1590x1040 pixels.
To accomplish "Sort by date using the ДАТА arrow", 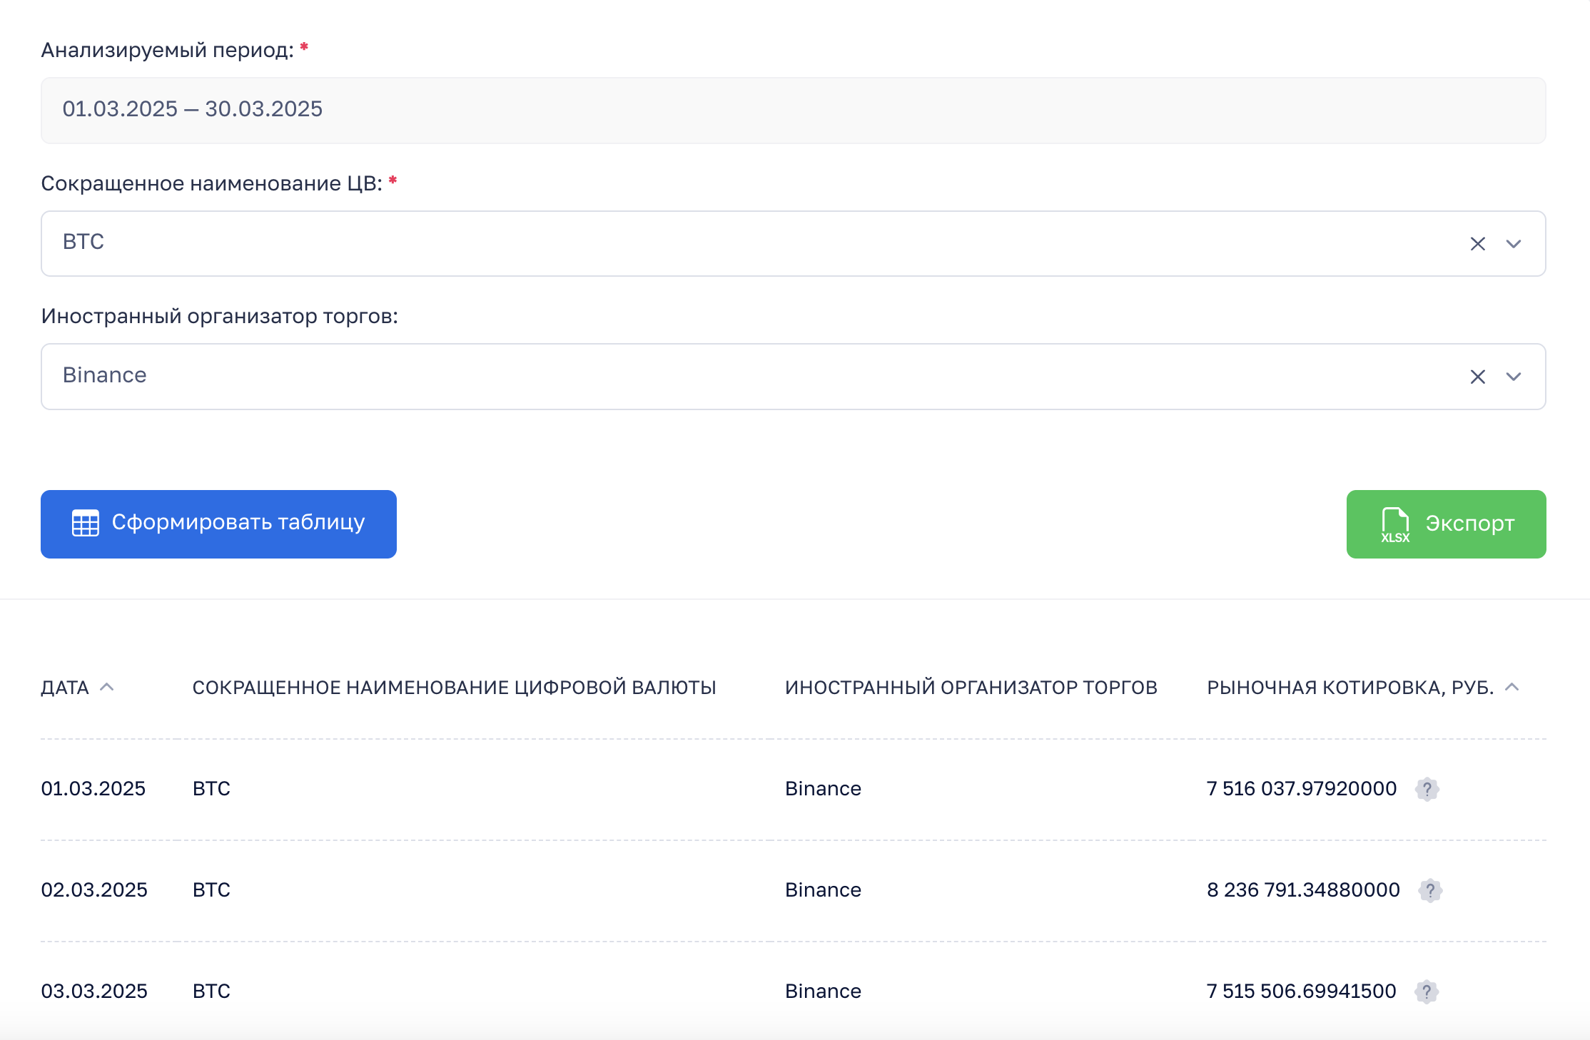I will pyautogui.click(x=107, y=687).
